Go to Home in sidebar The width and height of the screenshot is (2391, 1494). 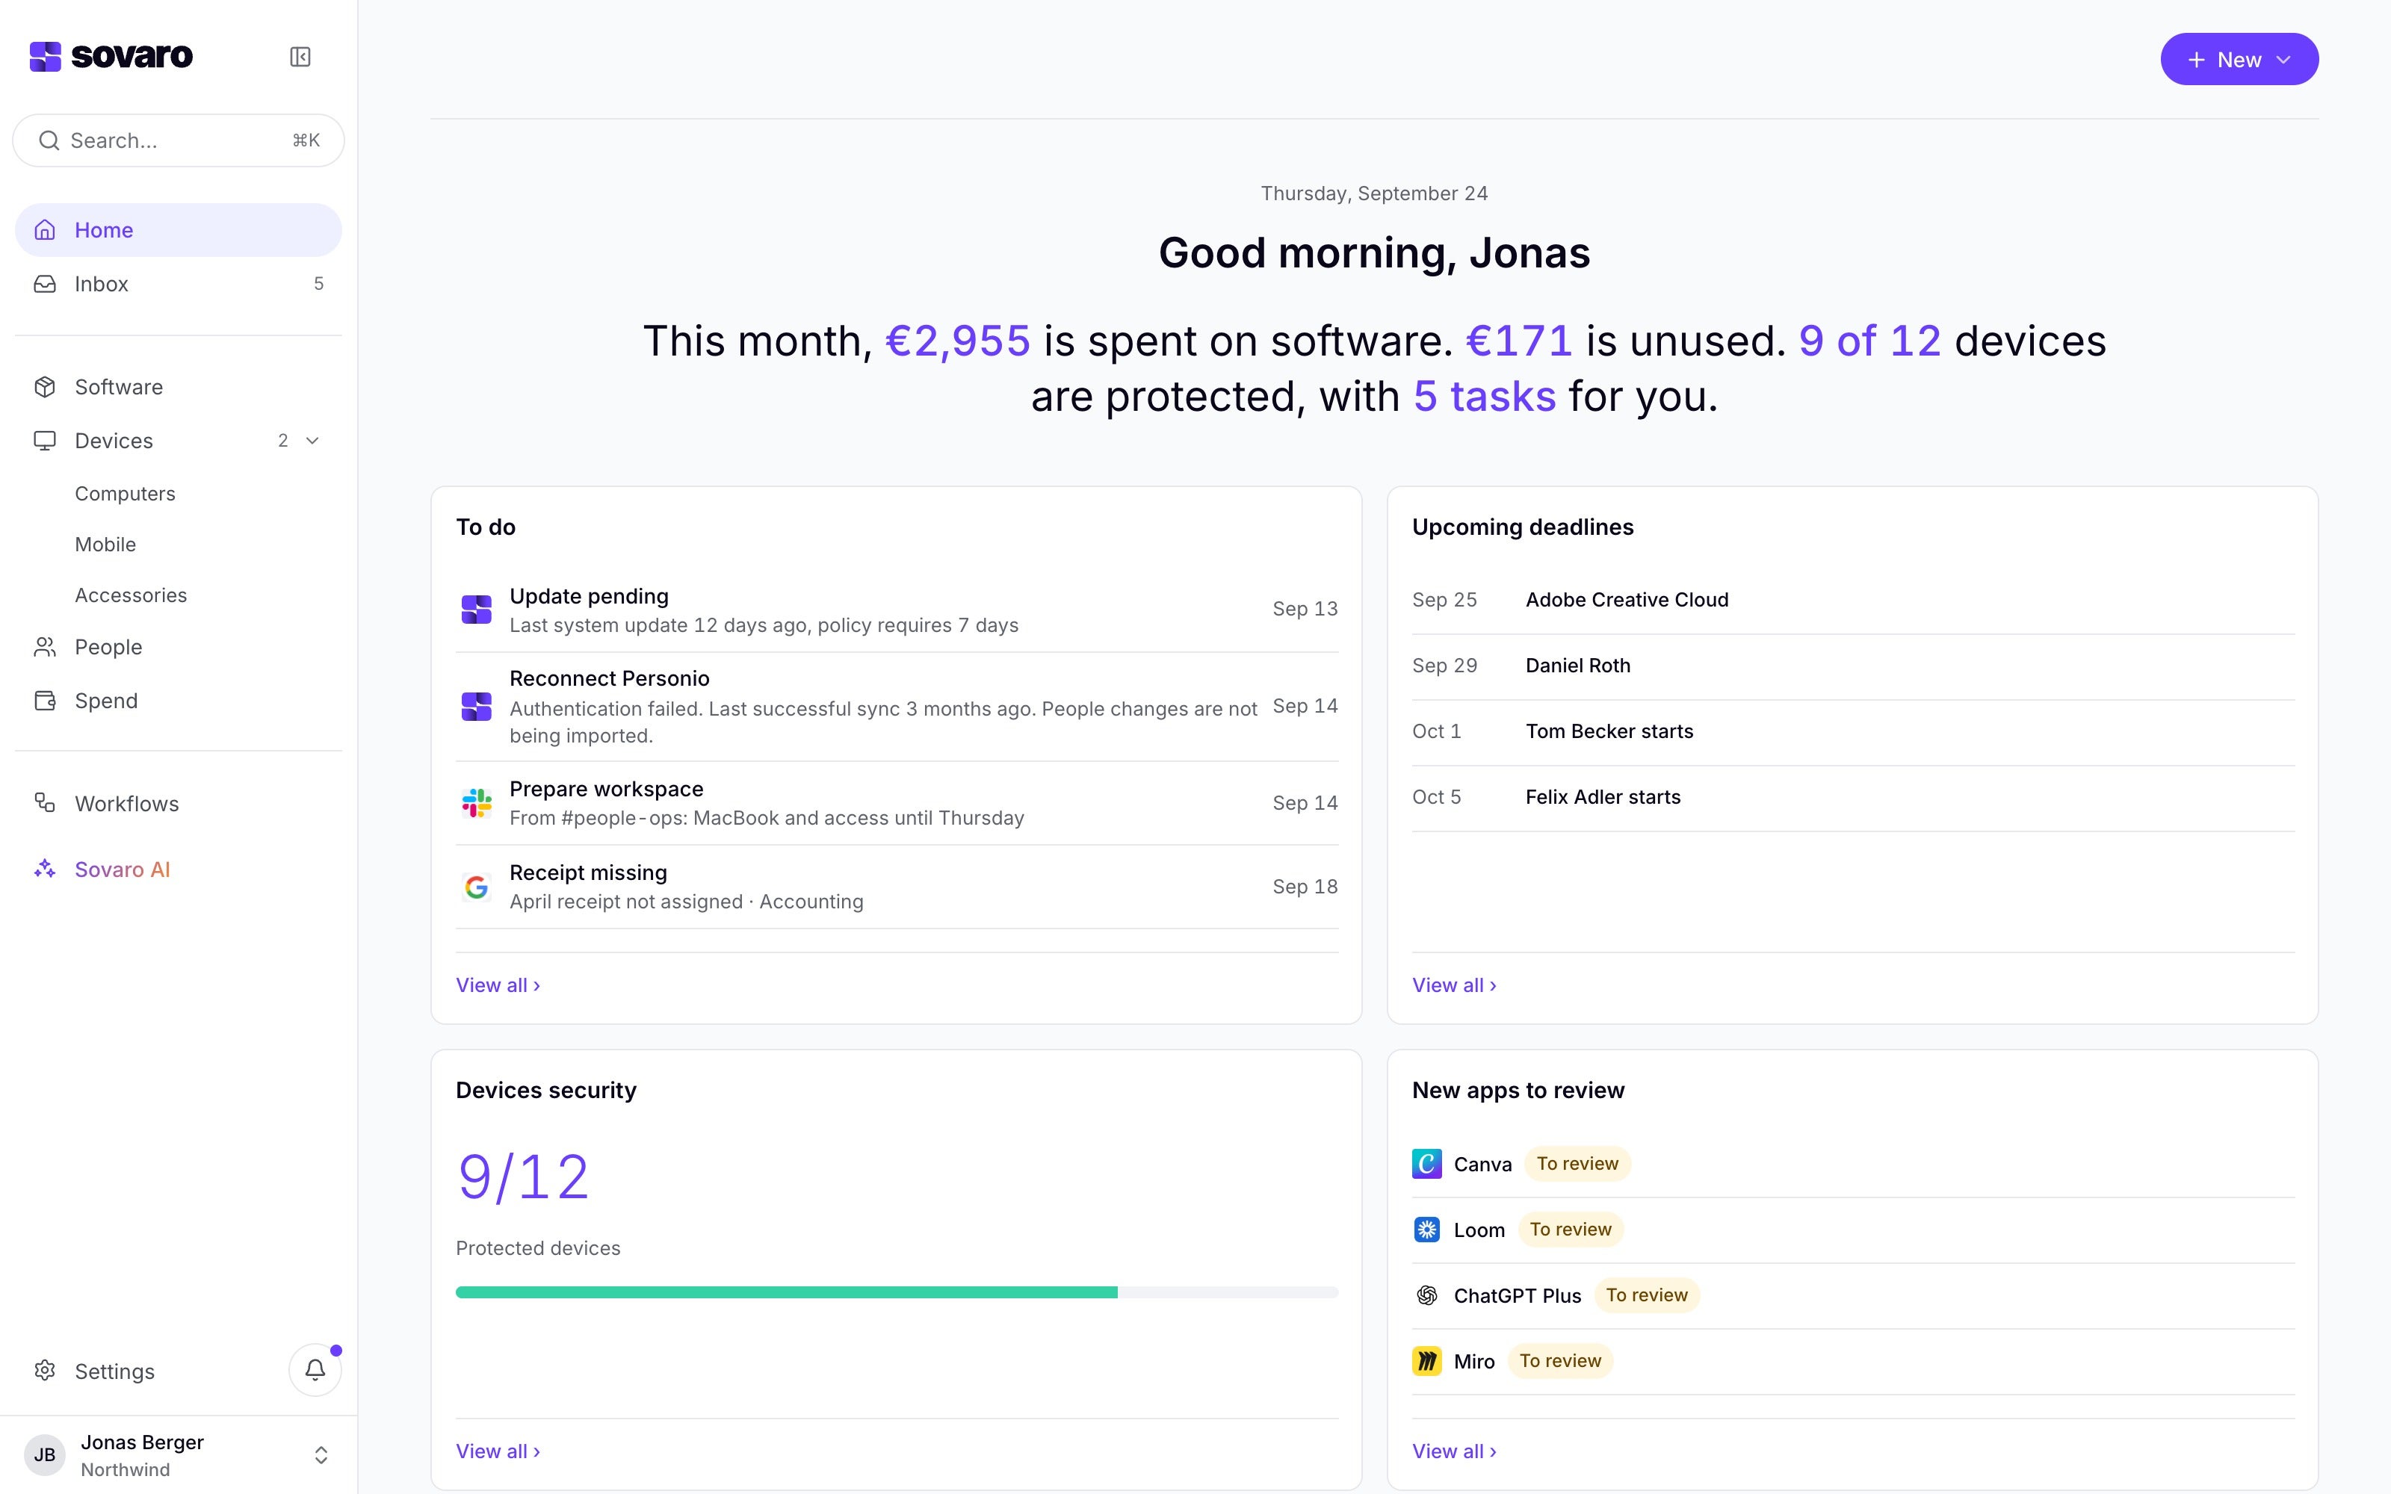pyautogui.click(x=179, y=230)
